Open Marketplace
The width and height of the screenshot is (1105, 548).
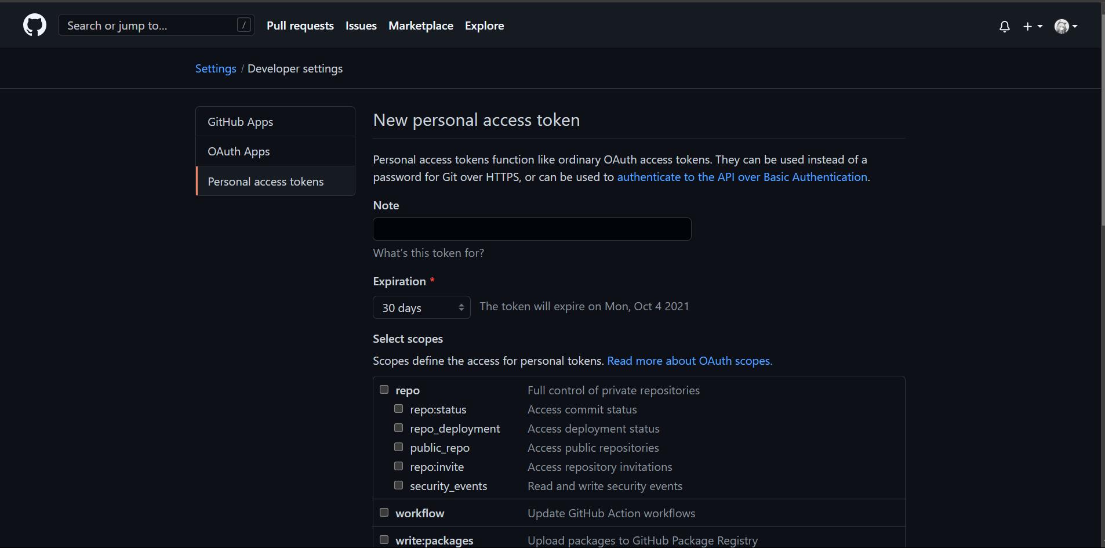(x=421, y=26)
